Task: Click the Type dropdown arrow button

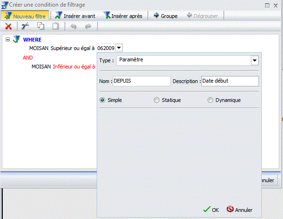Action: [x=255, y=60]
